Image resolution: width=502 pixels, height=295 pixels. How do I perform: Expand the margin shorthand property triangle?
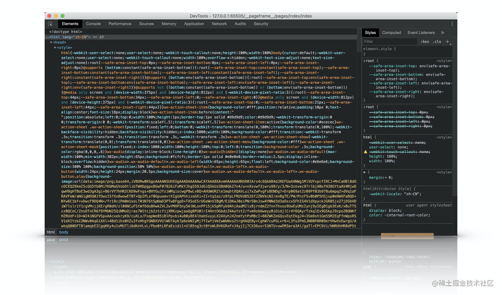click(386, 178)
